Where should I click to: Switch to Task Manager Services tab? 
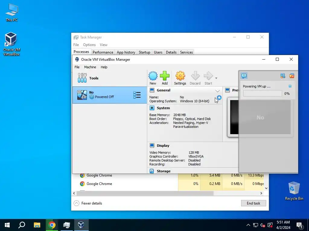point(186,52)
